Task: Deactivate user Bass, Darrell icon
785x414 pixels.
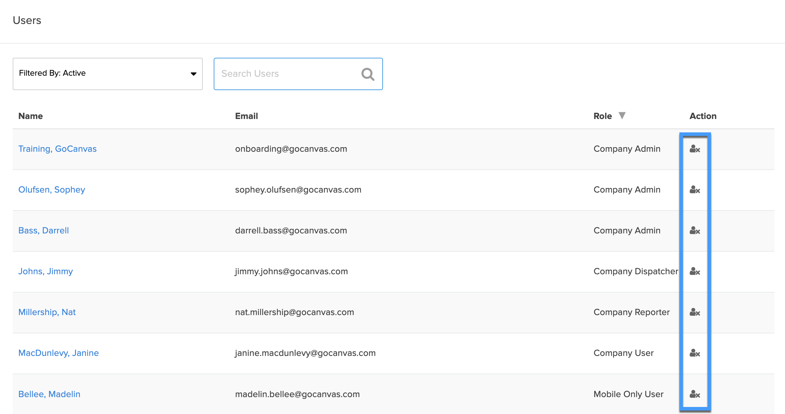Action: point(695,231)
